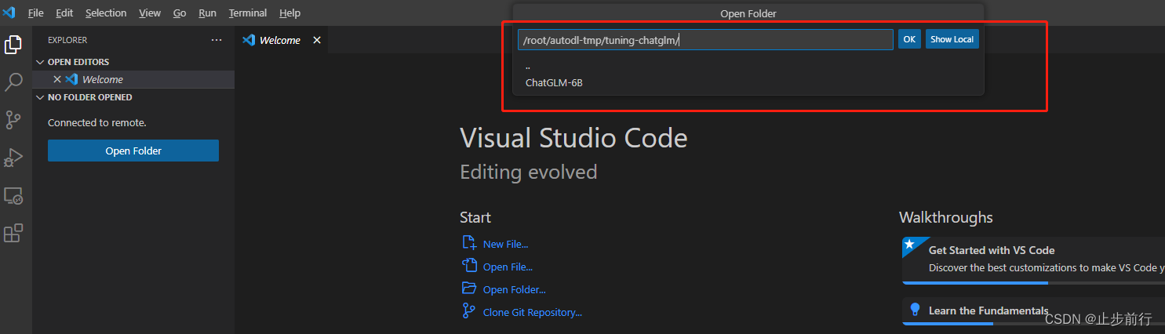Open the Remote Explorer view
Screen dimensions: 1165x334
[13, 195]
